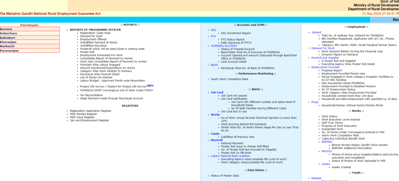The height and width of the screenshot is (181, 399).
Task: Open Capturing Individual Benefit Work
Action: point(343,139)
